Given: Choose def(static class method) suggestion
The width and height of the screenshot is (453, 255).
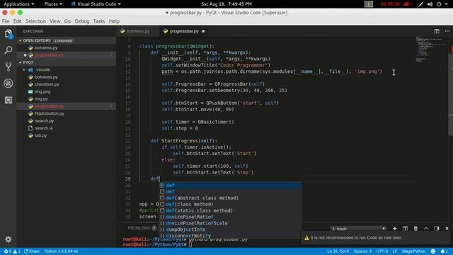Looking at the screenshot, I should [230, 211].
